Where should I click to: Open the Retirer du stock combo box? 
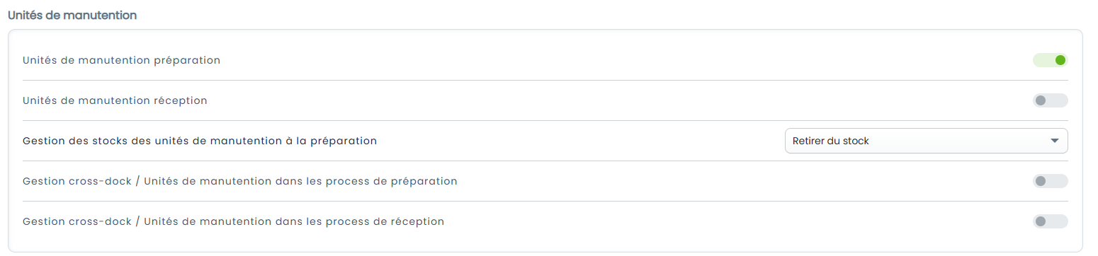(x=926, y=141)
